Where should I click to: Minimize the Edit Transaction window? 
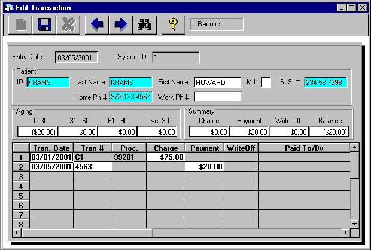[342, 8]
